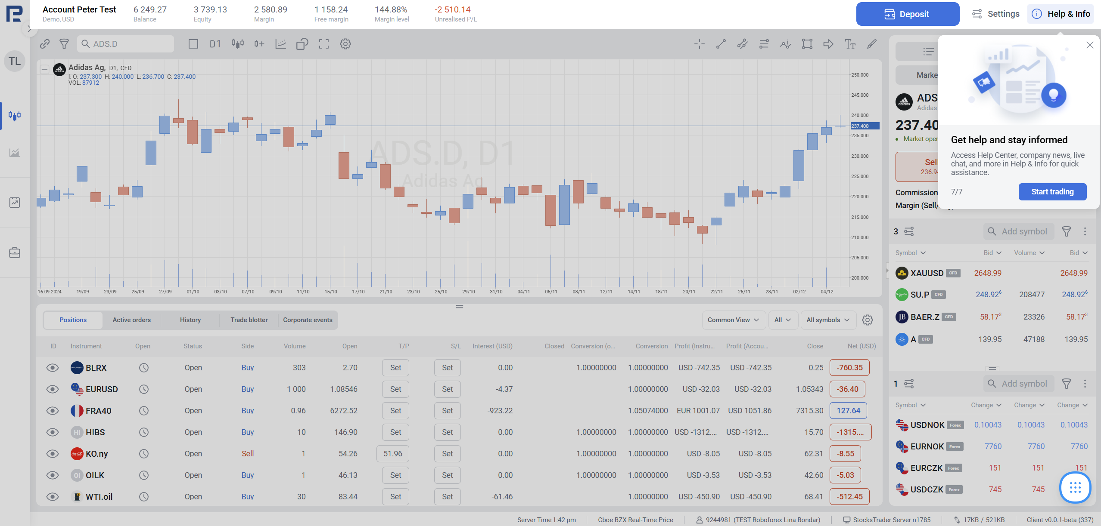The image size is (1101, 526).
Task: Toggle eye icon for FRA40 position
Action: click(x=53, y=411)
